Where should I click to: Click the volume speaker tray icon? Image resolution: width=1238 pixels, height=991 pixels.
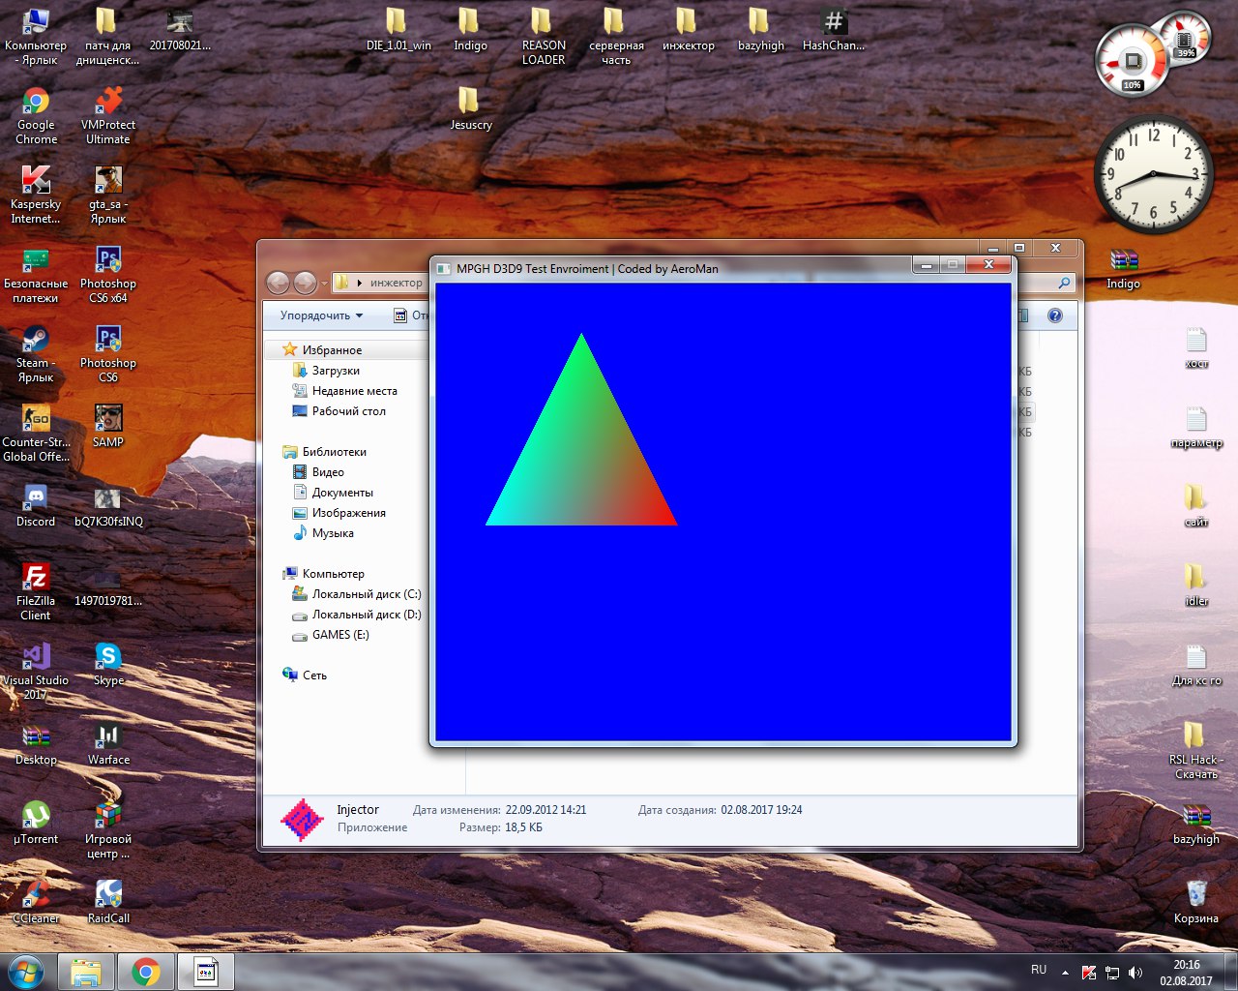(x=1135, y=973)
